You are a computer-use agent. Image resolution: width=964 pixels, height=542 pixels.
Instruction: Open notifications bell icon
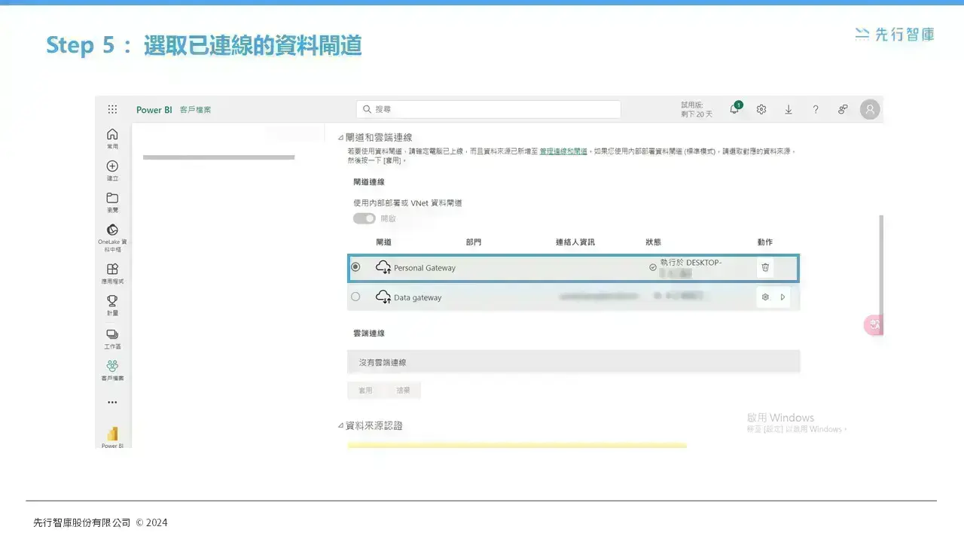(x=734, y=109)
